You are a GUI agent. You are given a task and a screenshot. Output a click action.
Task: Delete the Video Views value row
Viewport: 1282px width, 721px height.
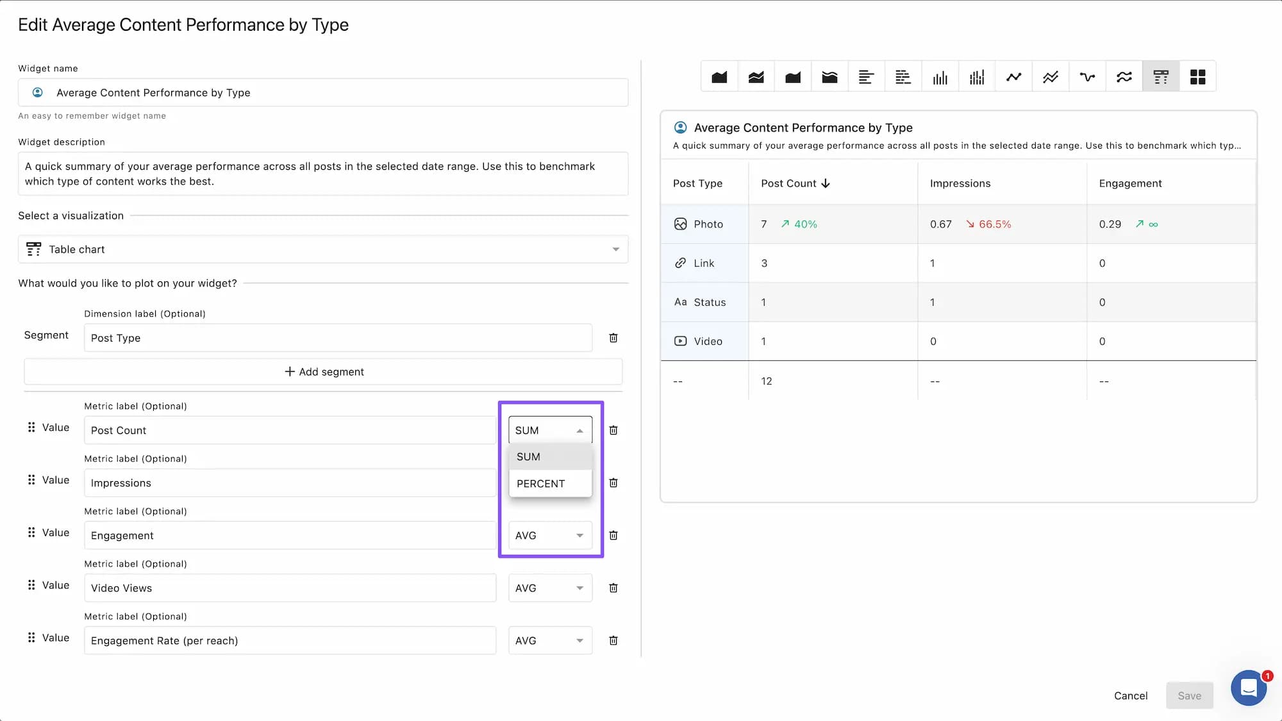click(x=613, y=588)
